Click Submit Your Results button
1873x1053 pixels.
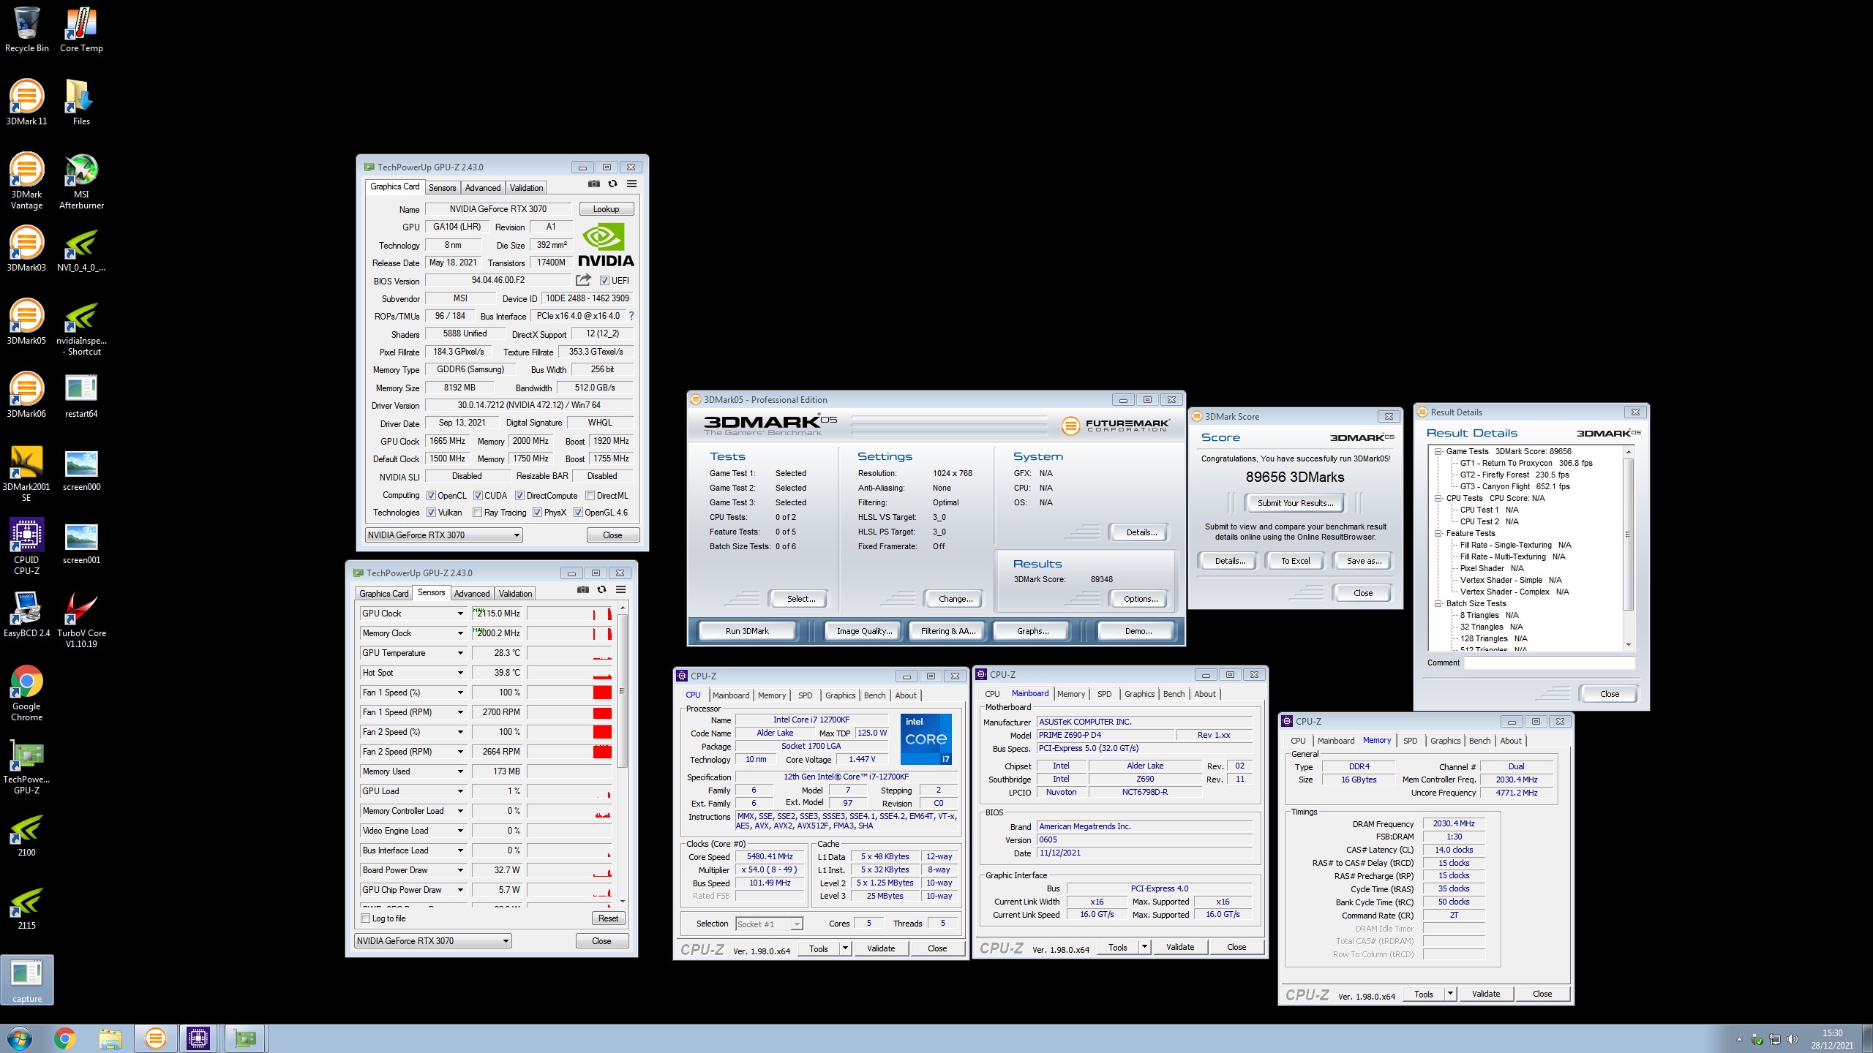coord(1295,503)
